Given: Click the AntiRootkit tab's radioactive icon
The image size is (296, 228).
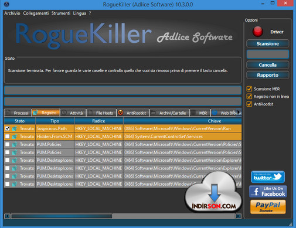Looking at the screenshot, I should click(x=121, y=113).
